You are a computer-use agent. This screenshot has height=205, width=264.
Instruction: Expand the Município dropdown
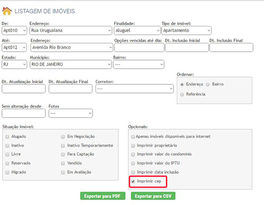pos(70,65)
